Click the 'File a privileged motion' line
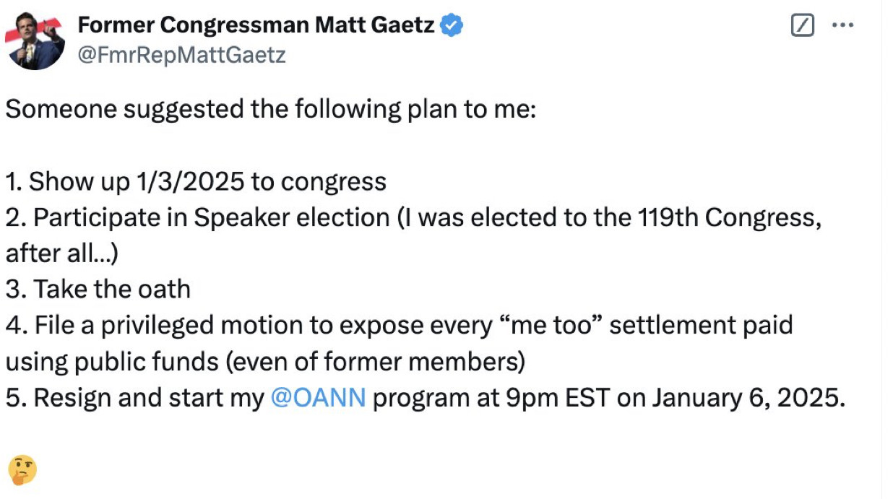The image size is (893, 499). (399, 326)
